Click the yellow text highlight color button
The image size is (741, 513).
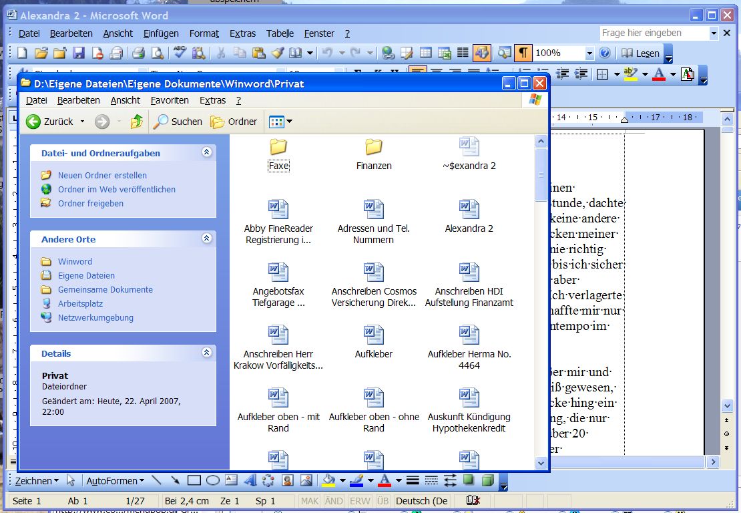[631, 73]
